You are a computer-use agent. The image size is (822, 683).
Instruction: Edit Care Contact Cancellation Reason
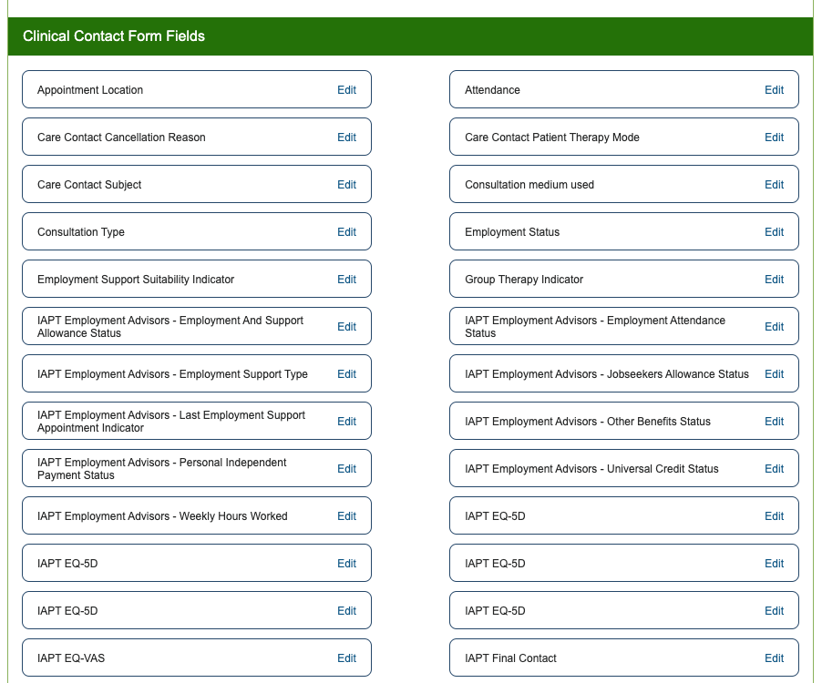click(346, 138)
